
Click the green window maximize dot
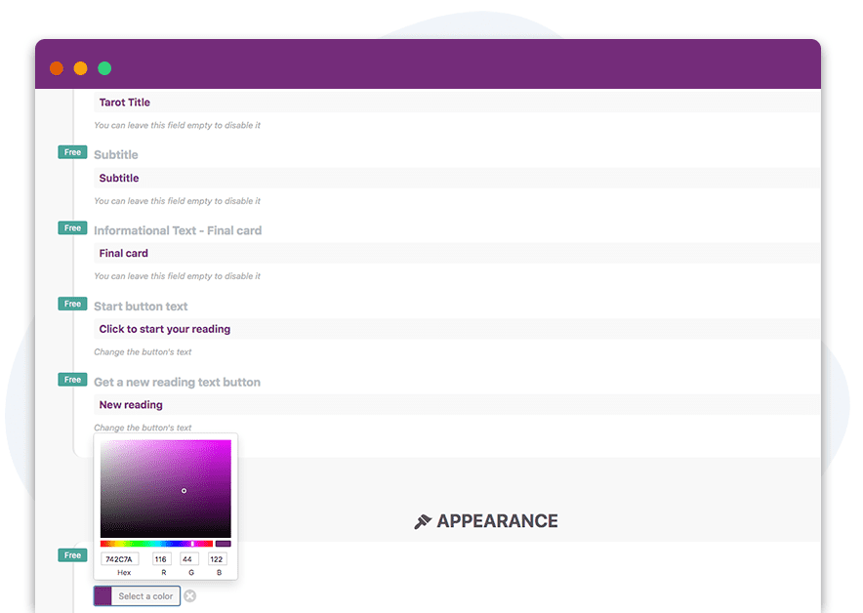pyautogui.click(x=104, y=68)
